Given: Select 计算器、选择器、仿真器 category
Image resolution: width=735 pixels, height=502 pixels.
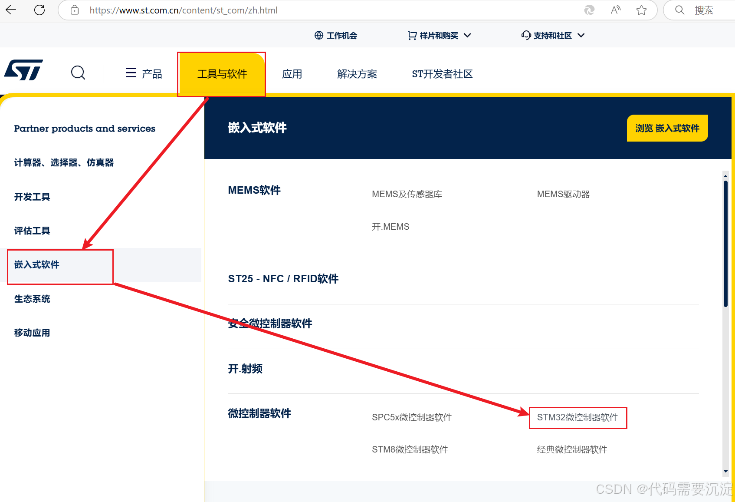Looking at the screenshot, I should [x=64, y=162].
